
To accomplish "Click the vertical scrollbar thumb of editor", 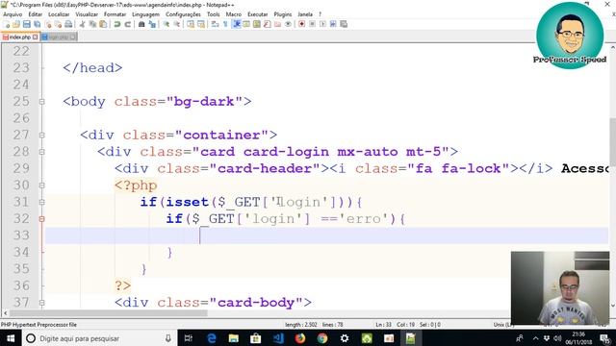I will [x=612, y=142].
